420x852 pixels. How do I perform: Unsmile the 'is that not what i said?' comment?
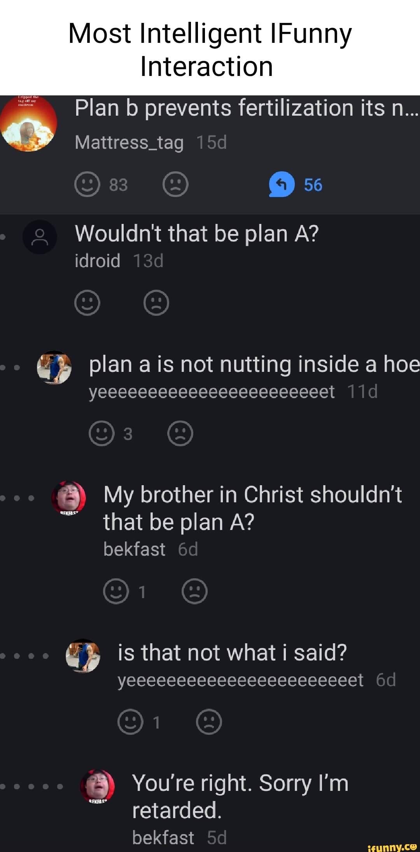(209, 722)
